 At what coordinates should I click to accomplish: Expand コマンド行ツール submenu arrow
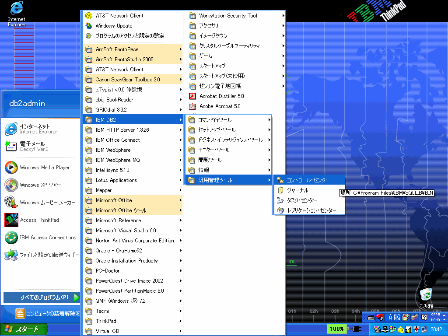(x=269, y=120)
